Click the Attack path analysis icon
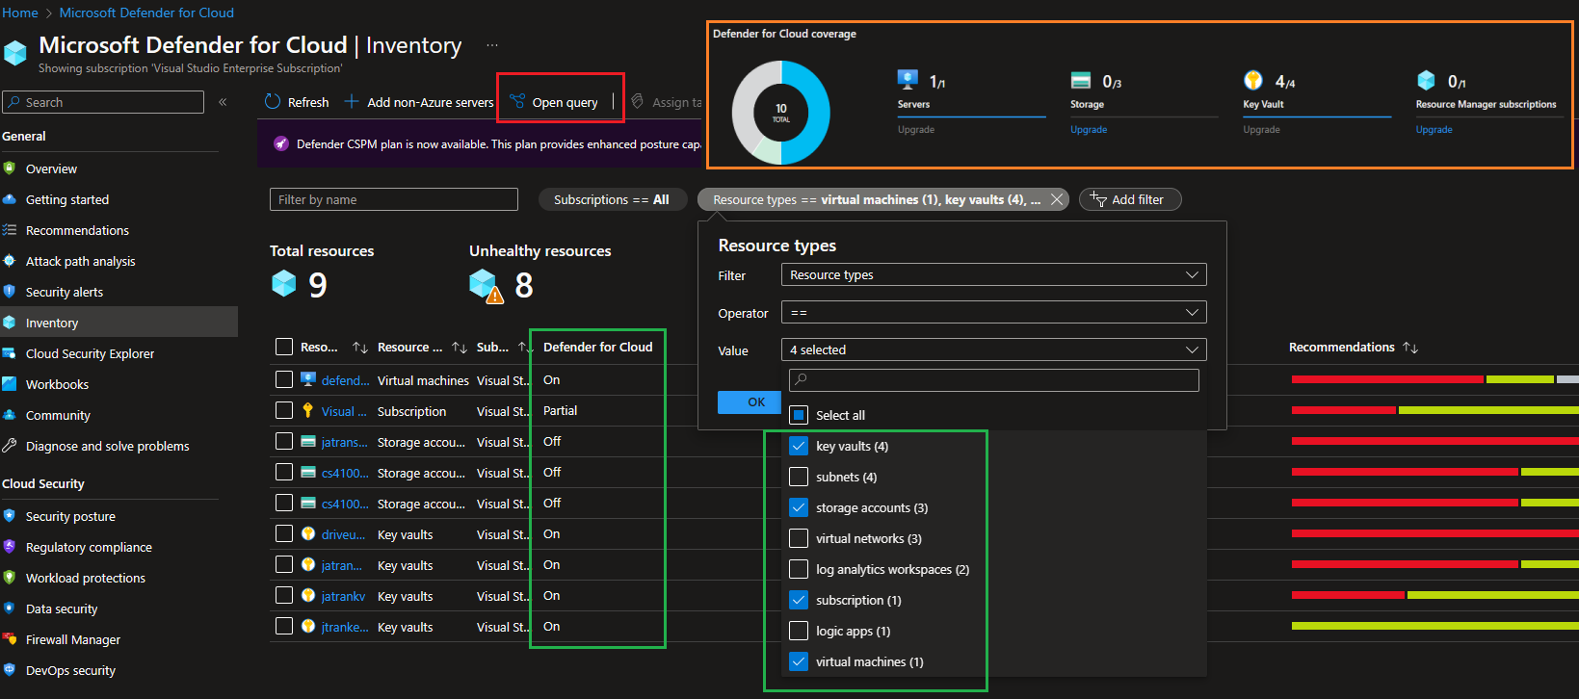Image resolution: width=1579 pixels, height=699 pixels. (x=10, y=261)
